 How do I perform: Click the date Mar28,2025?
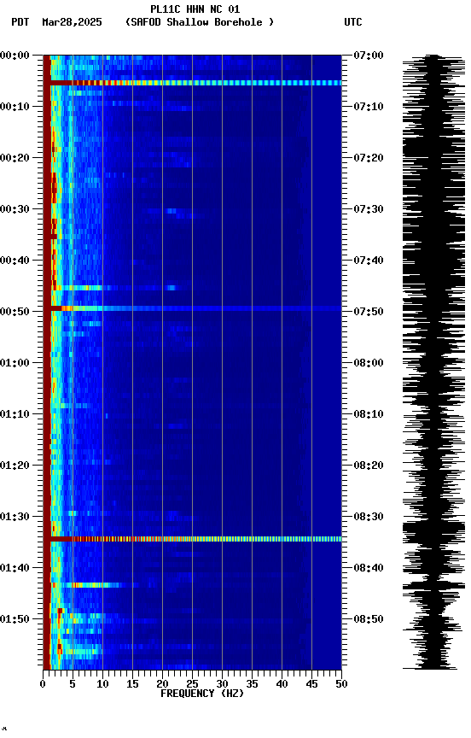(72, 22)
